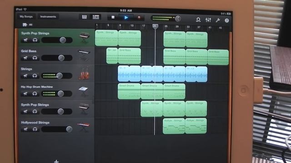Mute the top Synth Pop Strings track
Screen dimensions: 291x163
(25, 40)
